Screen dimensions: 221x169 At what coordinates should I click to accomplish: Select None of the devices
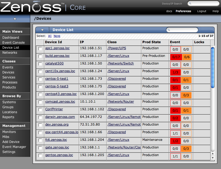tap(57, 36)
